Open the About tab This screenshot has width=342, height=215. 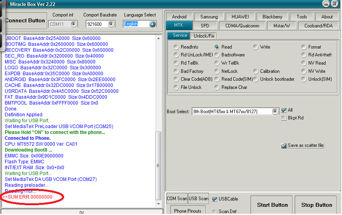[327, 16]
